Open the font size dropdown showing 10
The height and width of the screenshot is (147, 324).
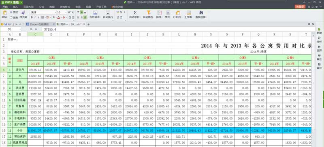coord(66,13)
